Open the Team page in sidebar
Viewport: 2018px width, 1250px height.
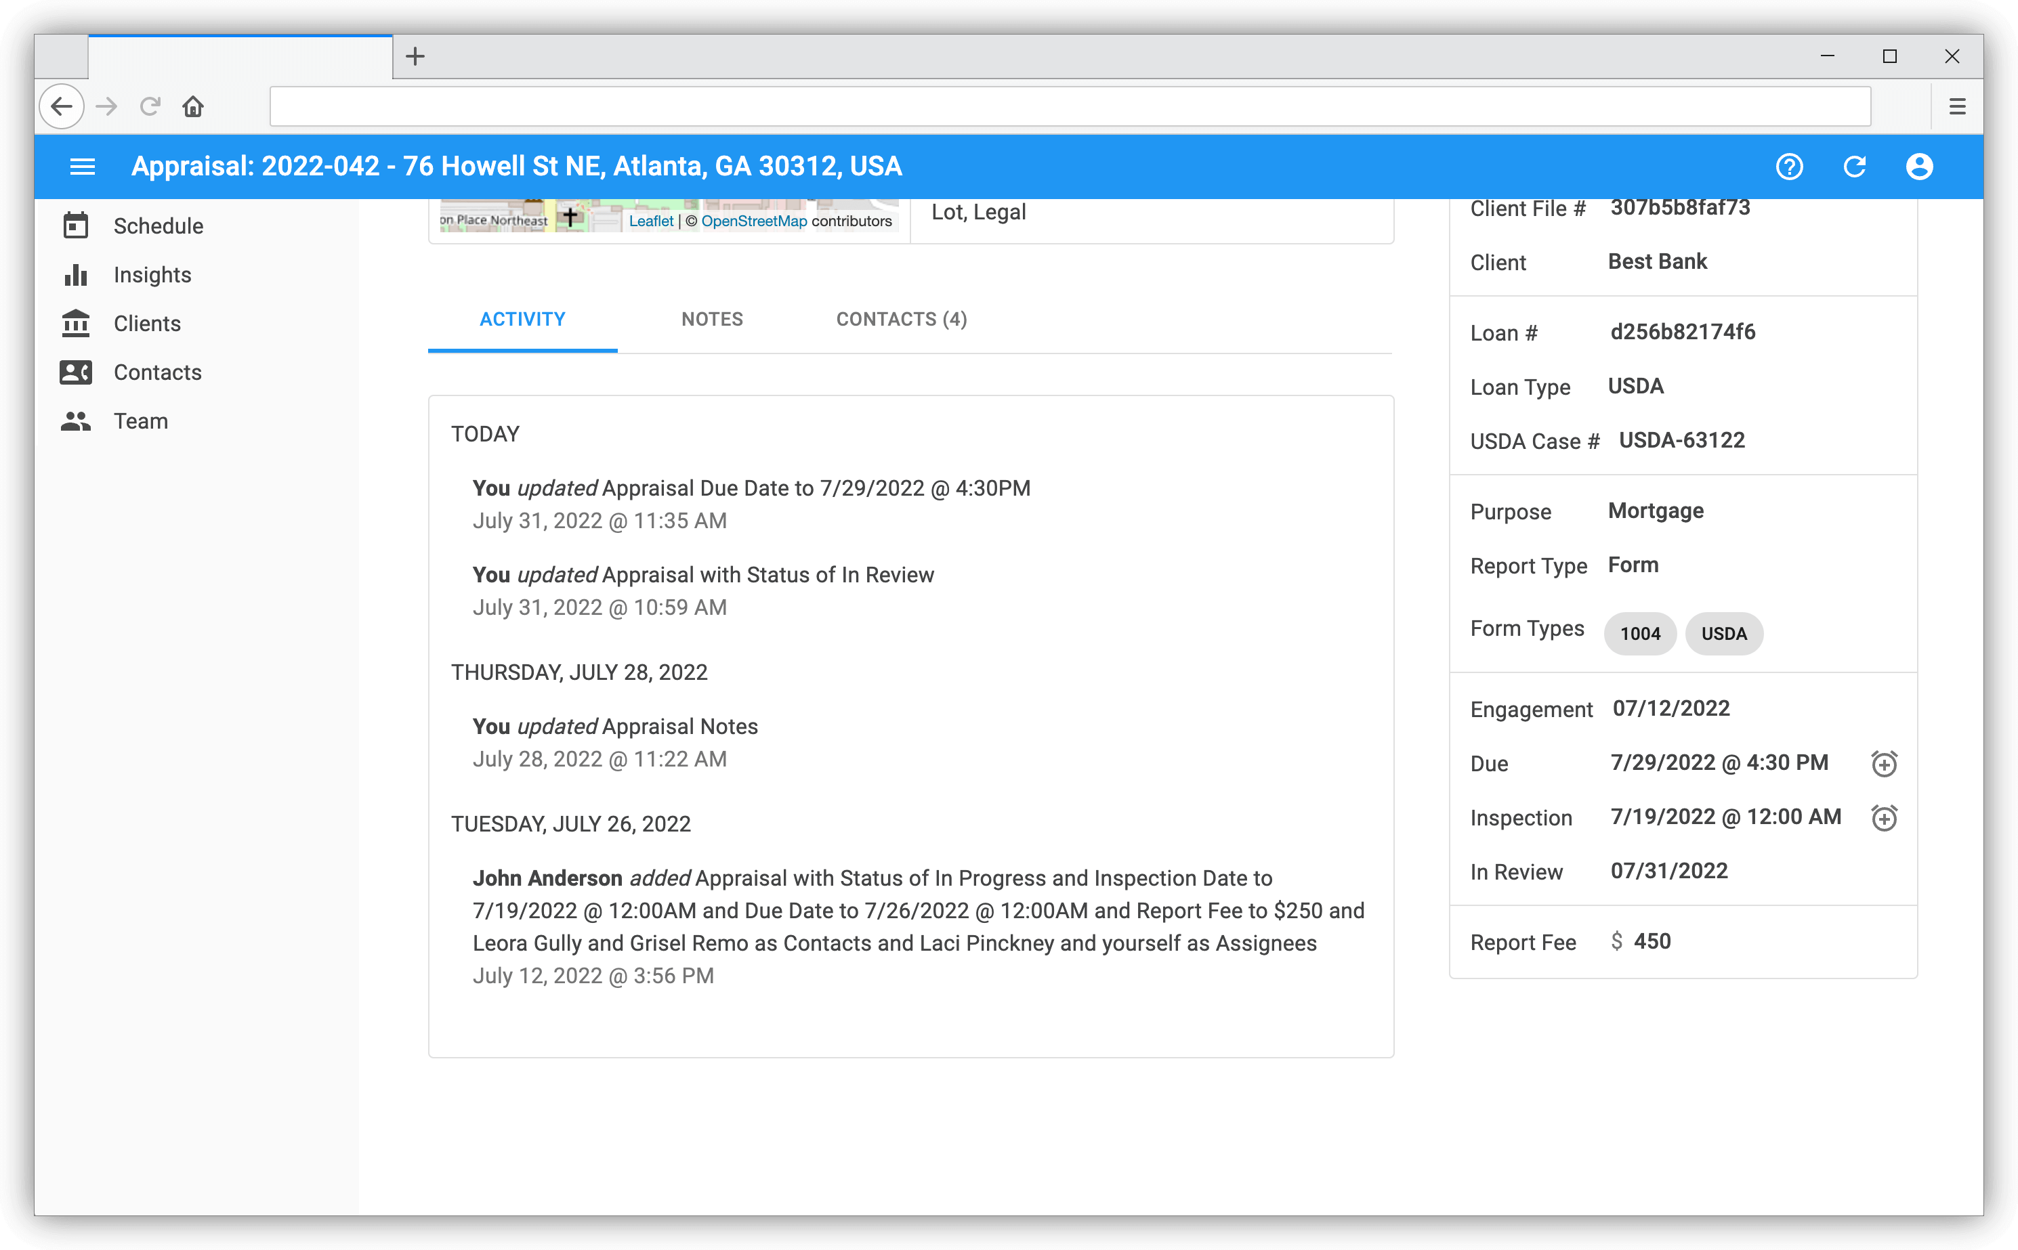pos(141,421)
